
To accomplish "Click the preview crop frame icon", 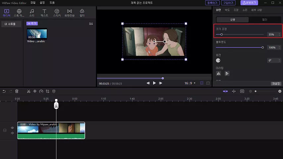I will [202, 83].
